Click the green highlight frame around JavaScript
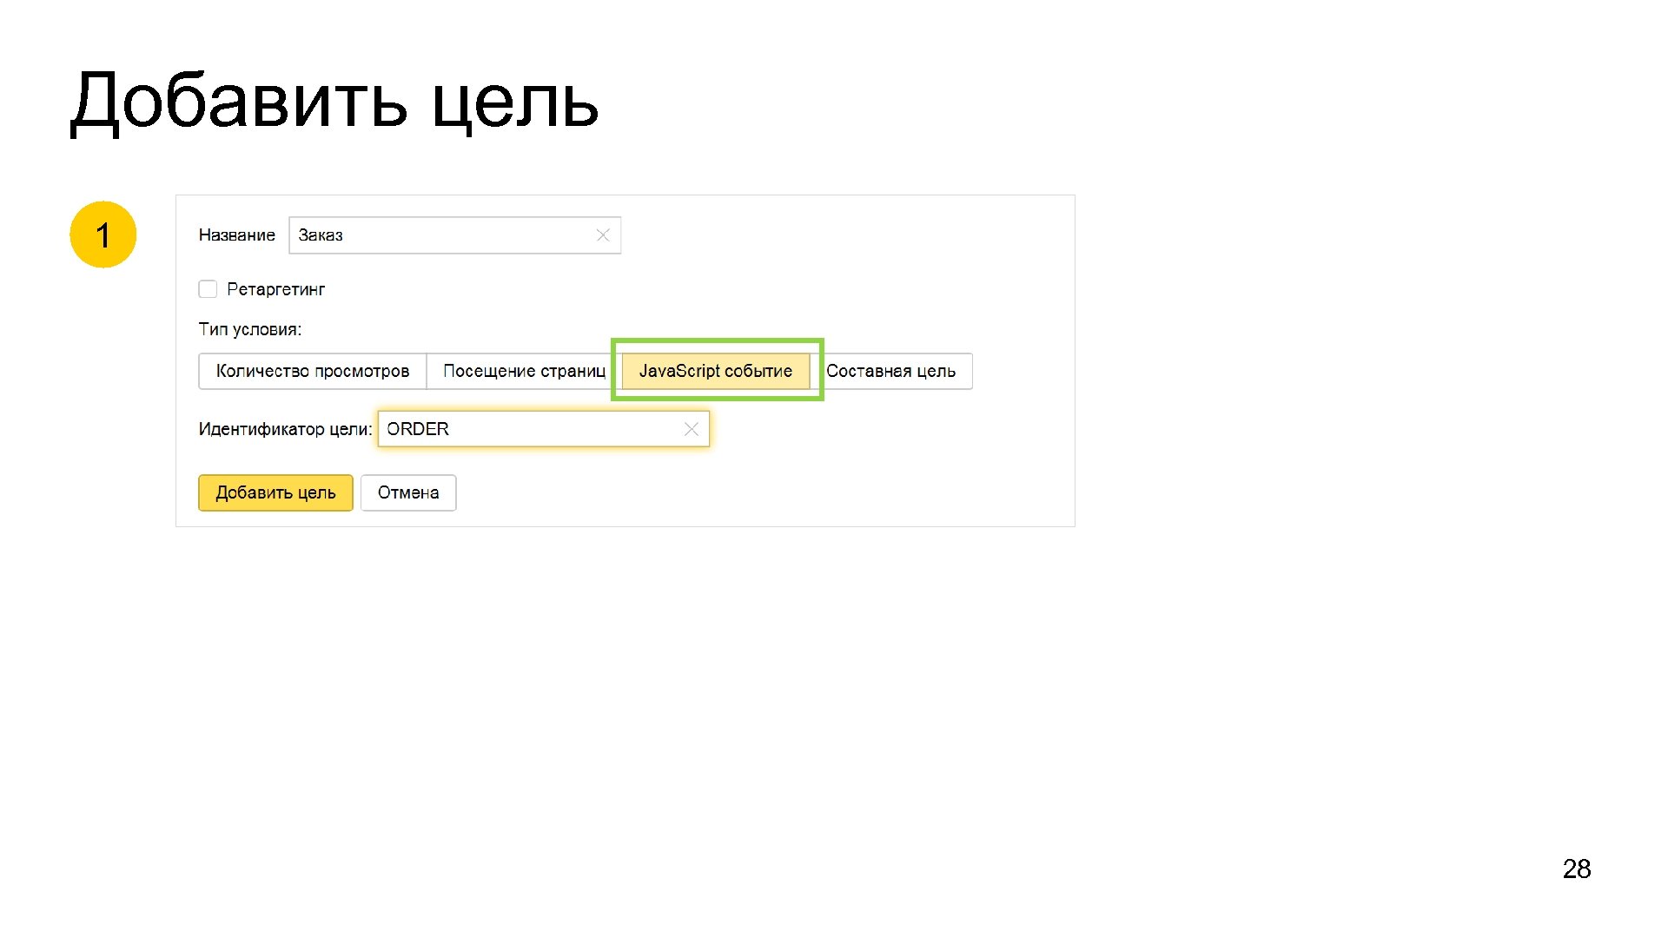 (x=717, y=340)
